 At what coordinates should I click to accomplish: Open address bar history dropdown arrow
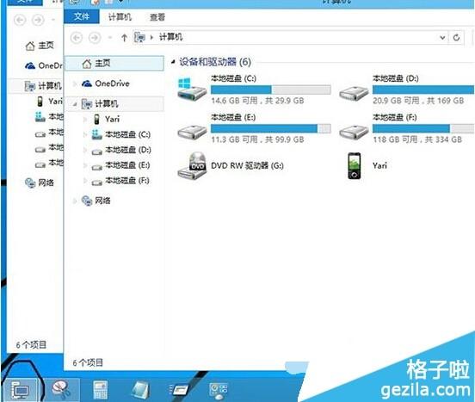click(442, 38)
